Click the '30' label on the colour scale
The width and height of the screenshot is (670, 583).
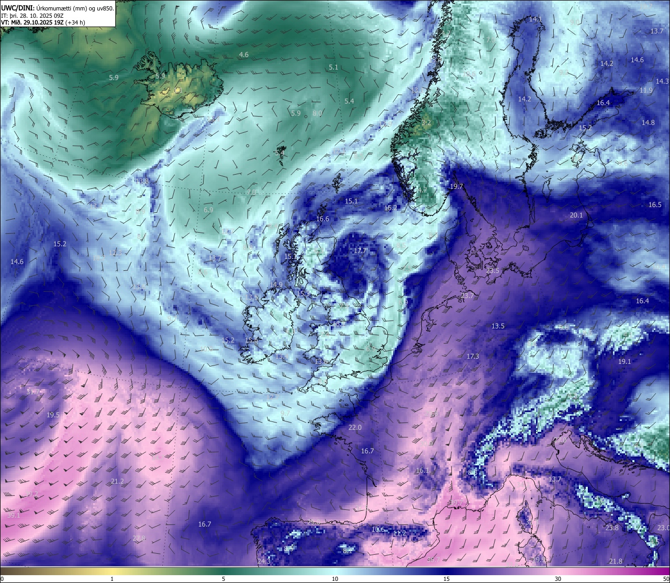(x=558, y=579)
